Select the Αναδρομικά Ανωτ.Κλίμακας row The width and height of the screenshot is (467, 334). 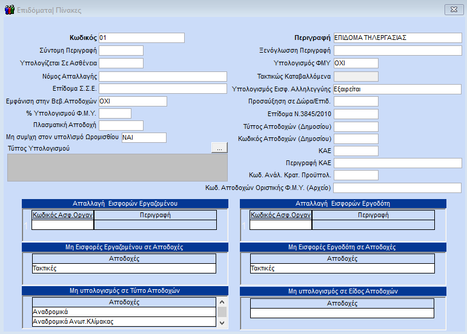124,322
